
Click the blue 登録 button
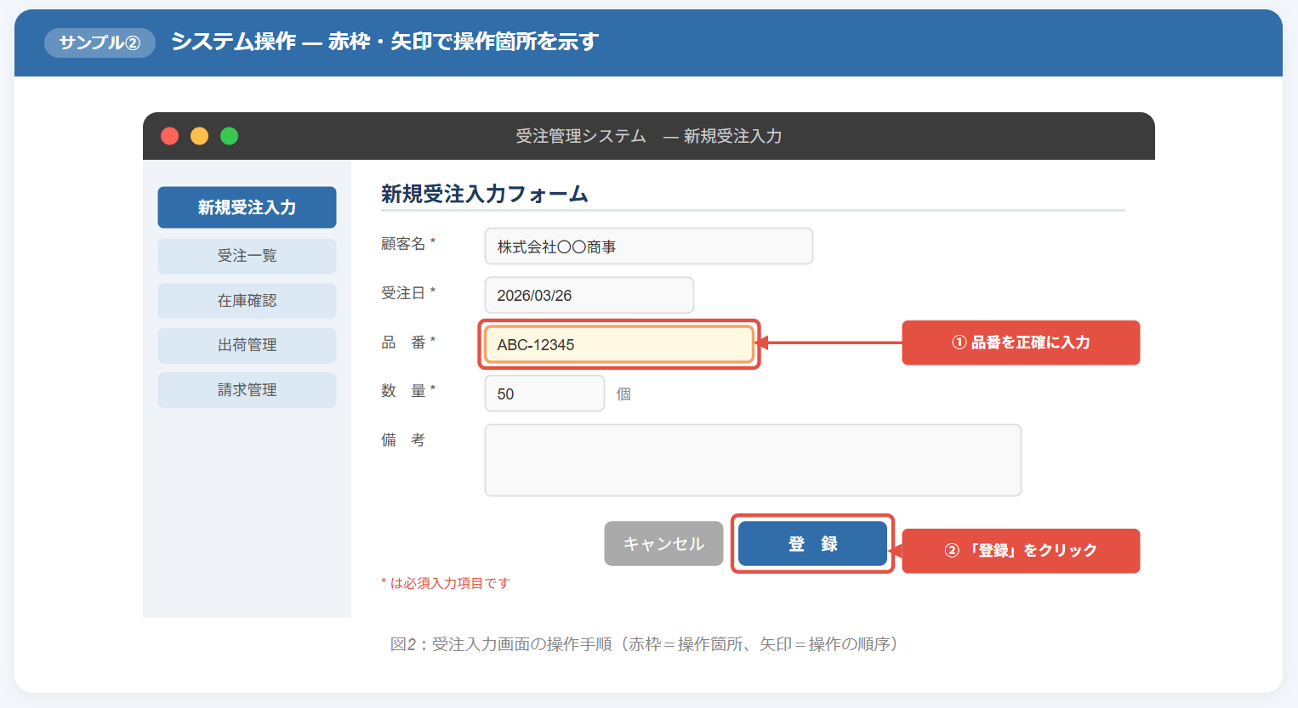[x=812, y=544]
